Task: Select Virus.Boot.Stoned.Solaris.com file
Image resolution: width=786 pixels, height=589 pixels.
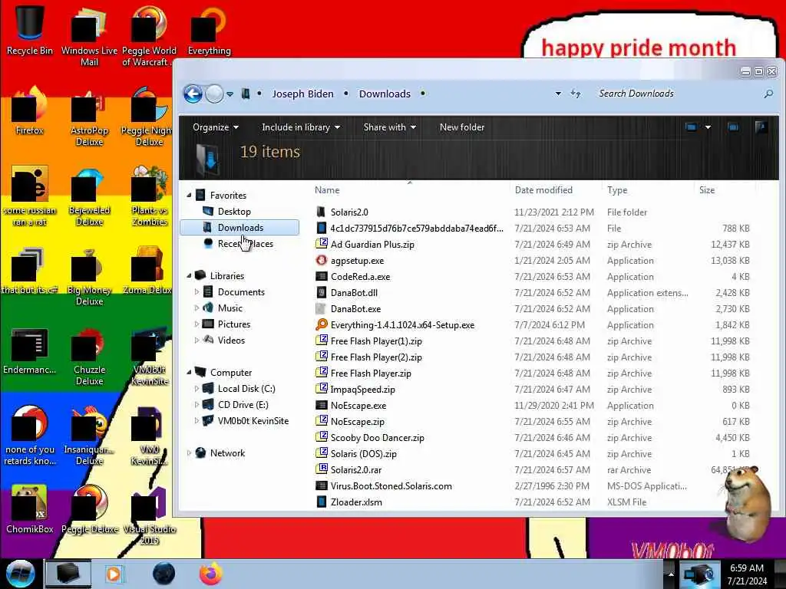Action: coord(391,485)
